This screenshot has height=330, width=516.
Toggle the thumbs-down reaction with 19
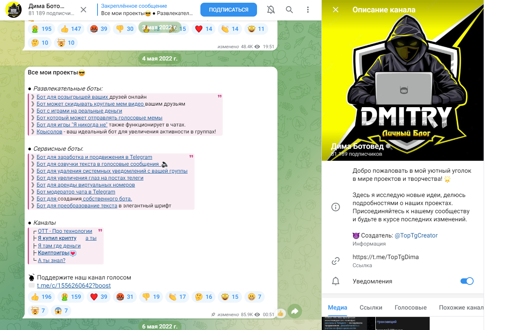pyautogui.click(x=151, y=297)
